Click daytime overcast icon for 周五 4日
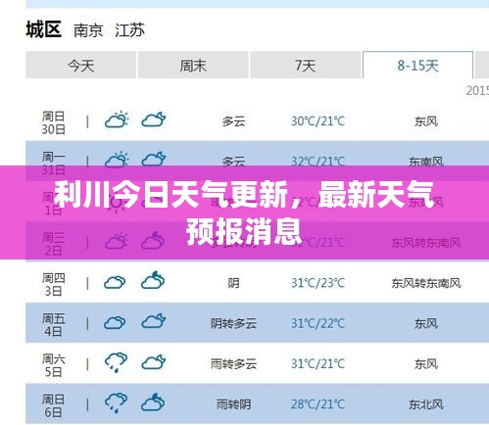The height and width of the screenshot is (425, 489). tap(115, 323)
